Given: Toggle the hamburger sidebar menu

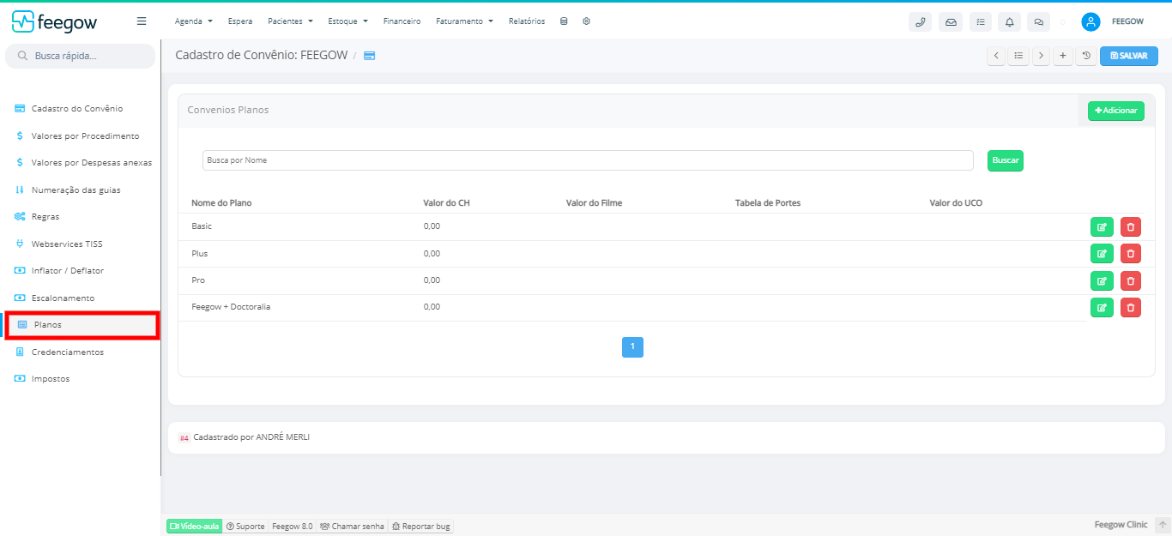Looking at the screenshot, I should (142, 21).
